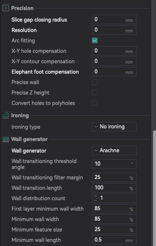Enable the Precise Z height checkbox
156x246 pixels.
(95, 93)
